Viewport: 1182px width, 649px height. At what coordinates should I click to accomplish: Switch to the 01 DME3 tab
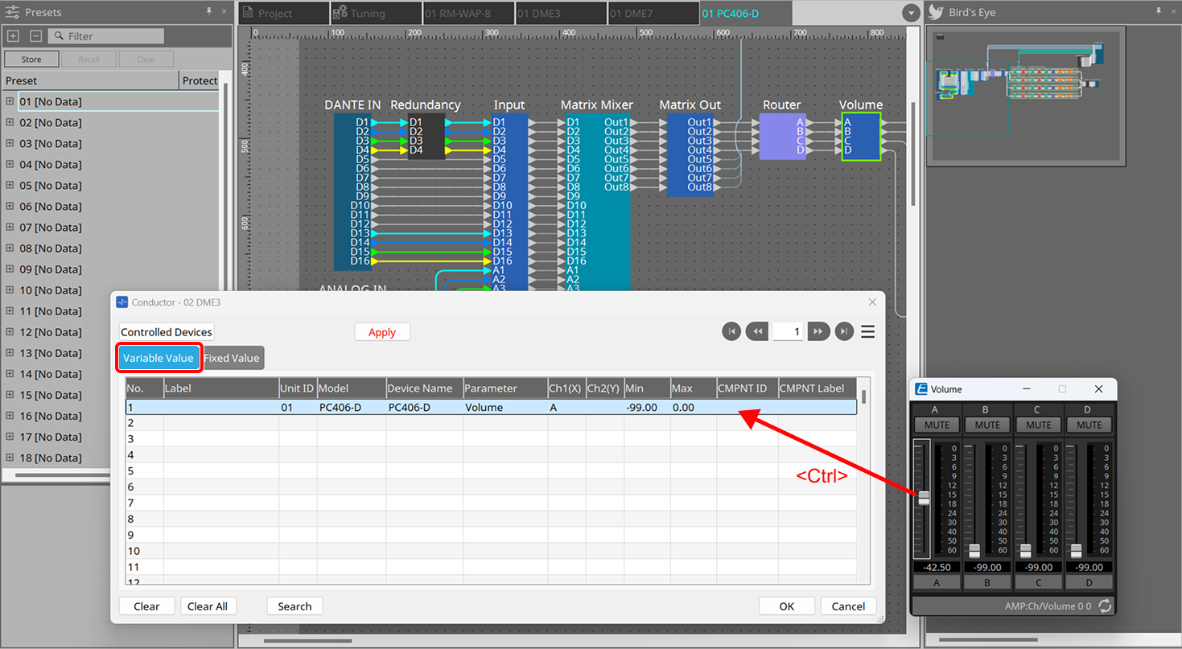pyautogui.click(x=561, y=13)
